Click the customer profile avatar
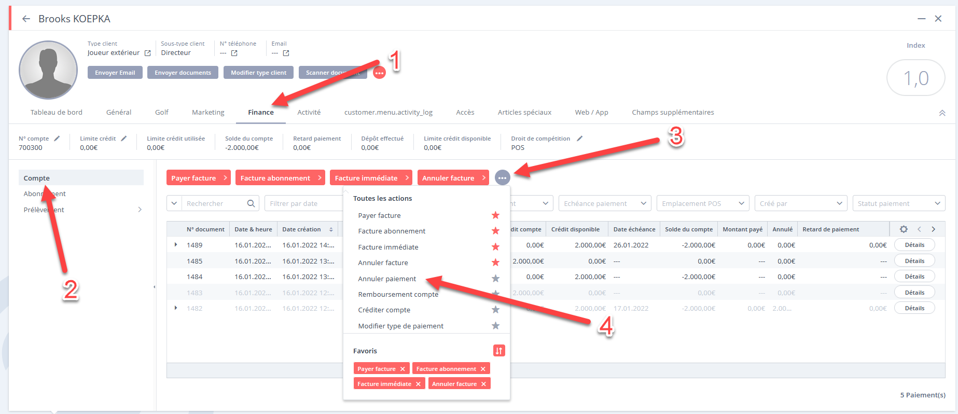The image size is (958, 414). point(48,70)
